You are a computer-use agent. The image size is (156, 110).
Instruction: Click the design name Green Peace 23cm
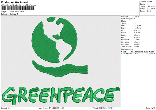click(17, 12)
